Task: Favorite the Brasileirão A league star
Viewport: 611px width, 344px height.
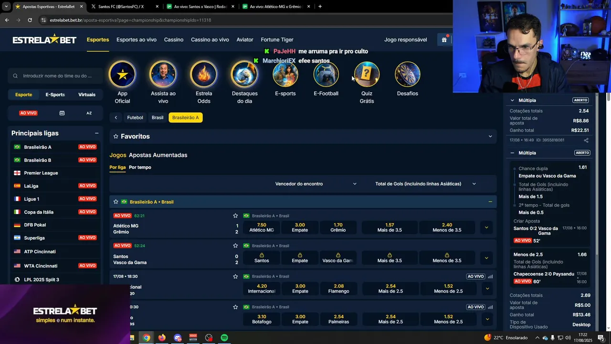Action: pyautogui.click(x=116, y=202)
